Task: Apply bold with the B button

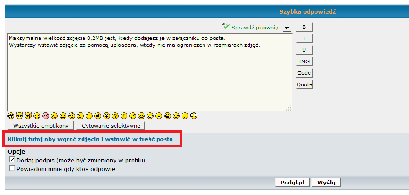Action: (x=304, y=27)
